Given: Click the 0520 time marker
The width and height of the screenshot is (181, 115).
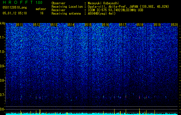Looking at the screenshot, I should (x=174, y=25).
